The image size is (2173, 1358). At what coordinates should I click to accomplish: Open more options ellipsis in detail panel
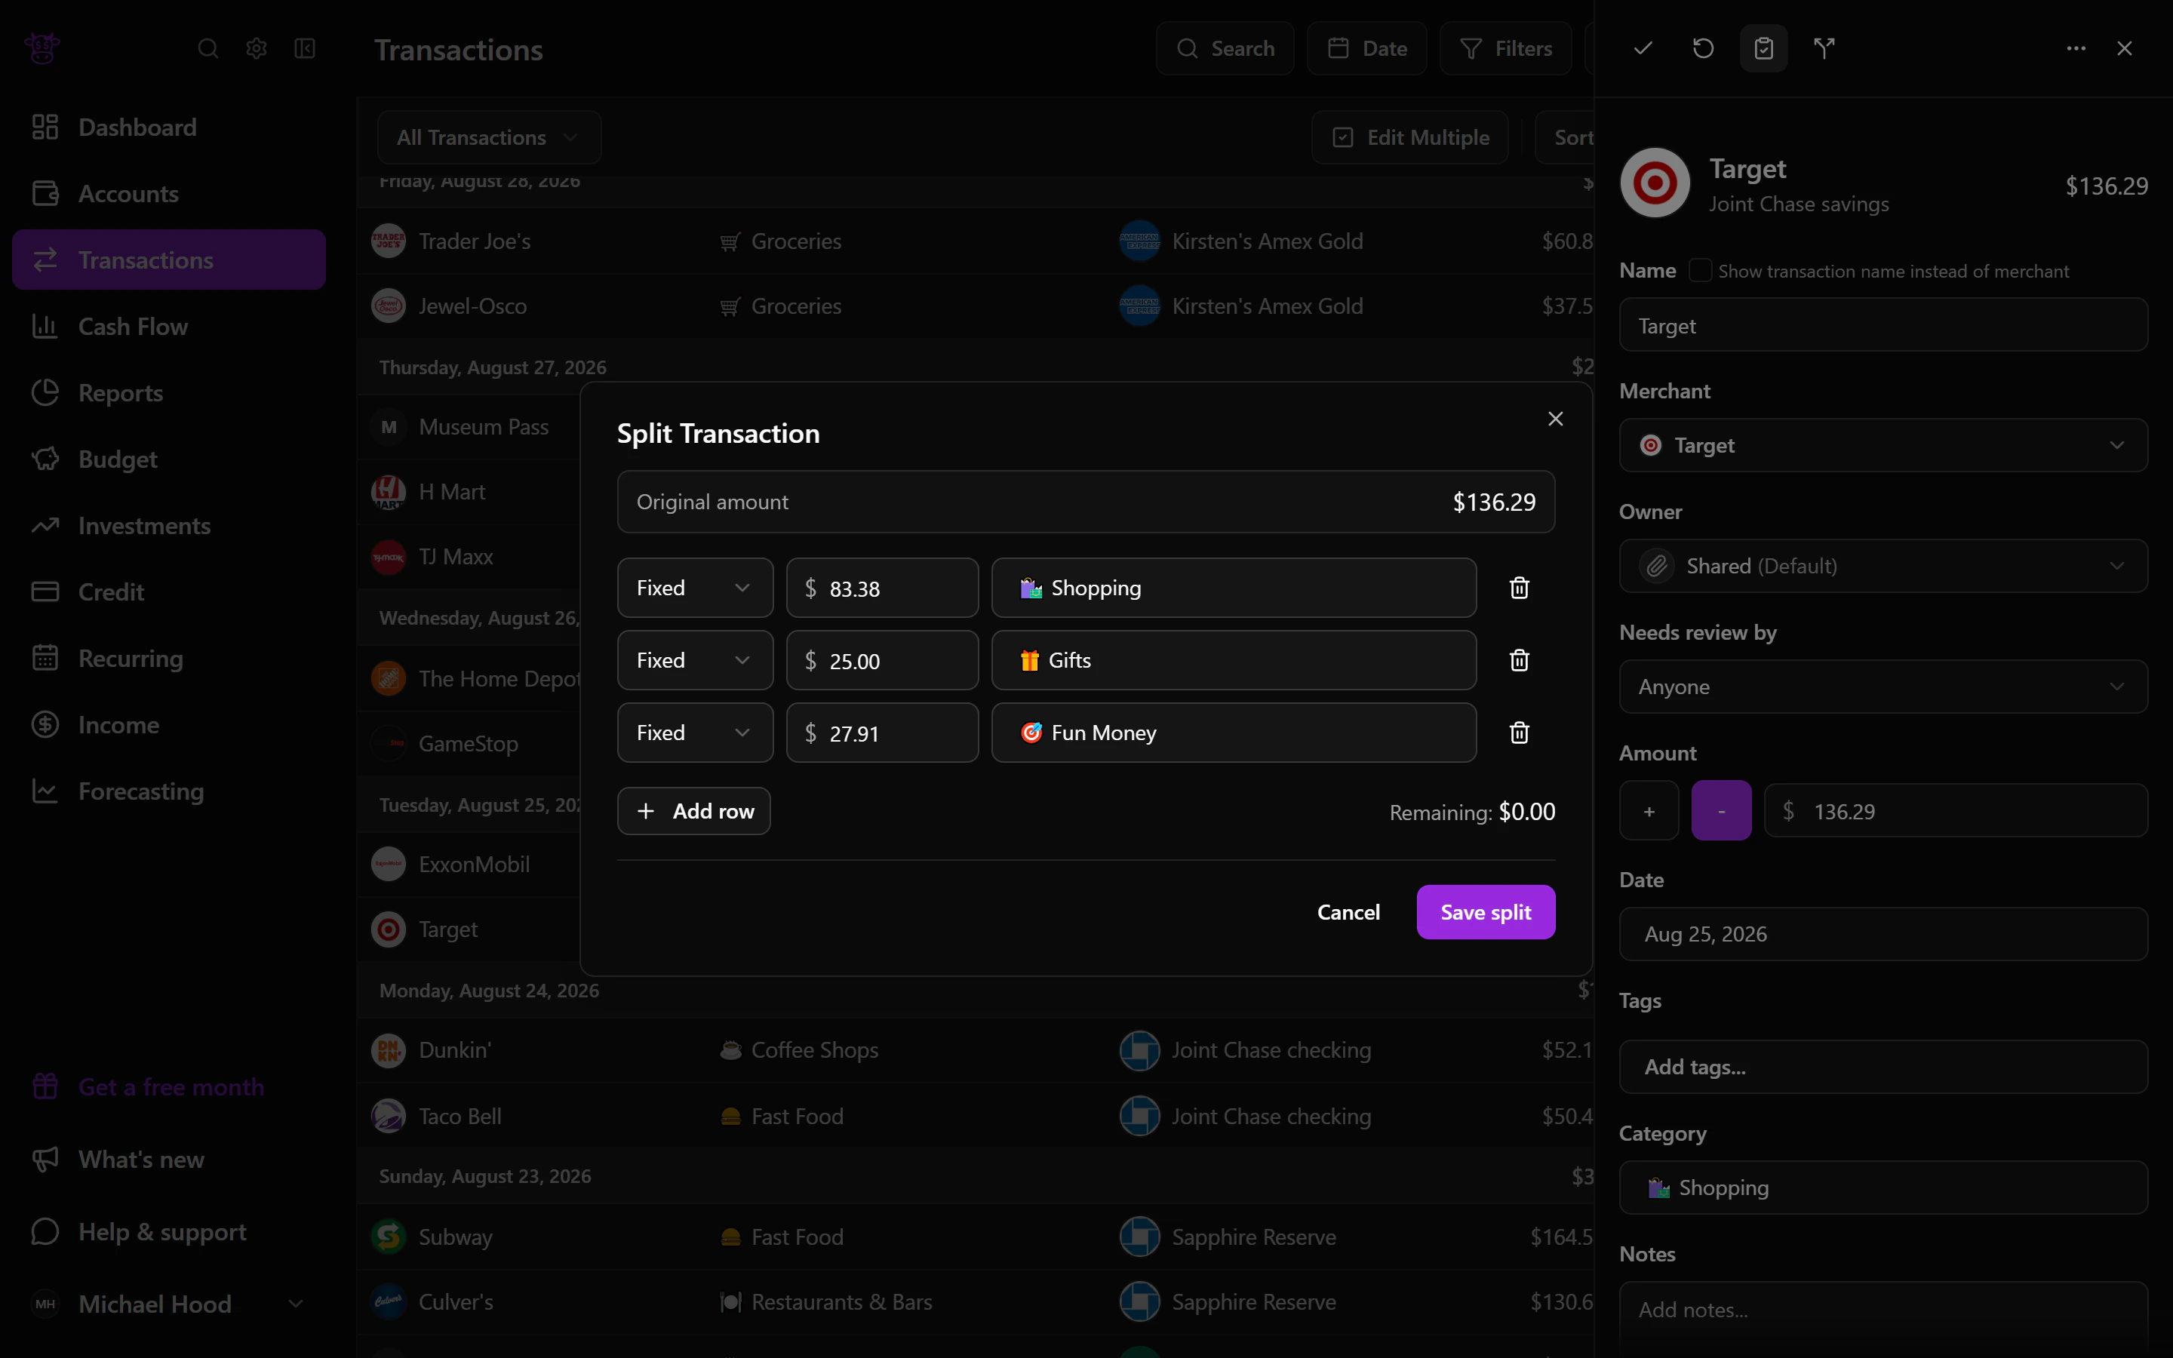pos(2076,48)
